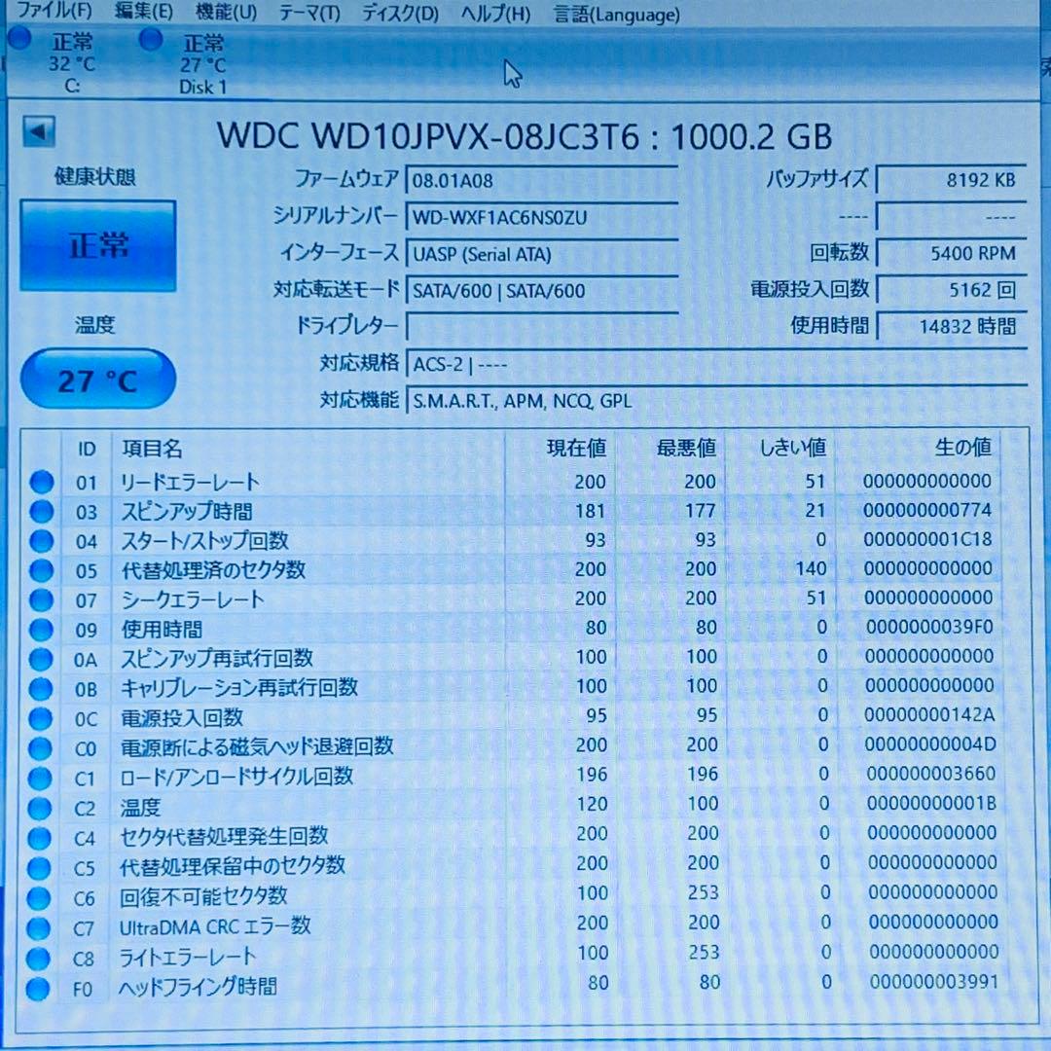Click the rotation rate value 5400 RPM
Image resolution: width=1051 pixels, height=1051 pixels.
951,253
